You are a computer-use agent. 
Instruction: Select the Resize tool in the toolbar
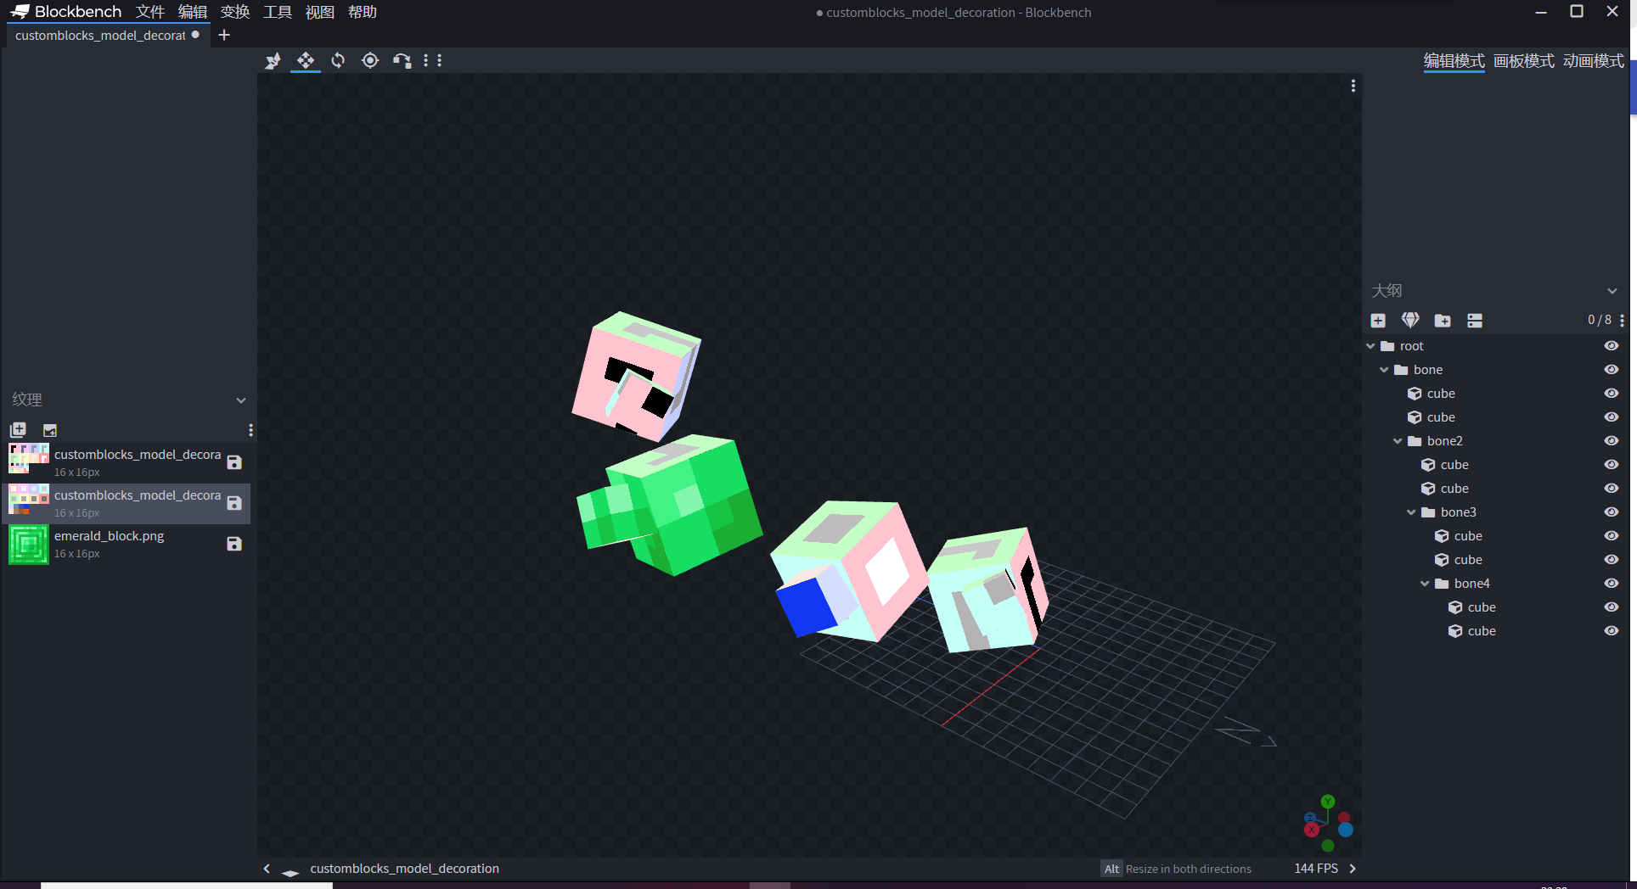pos(273,60)
